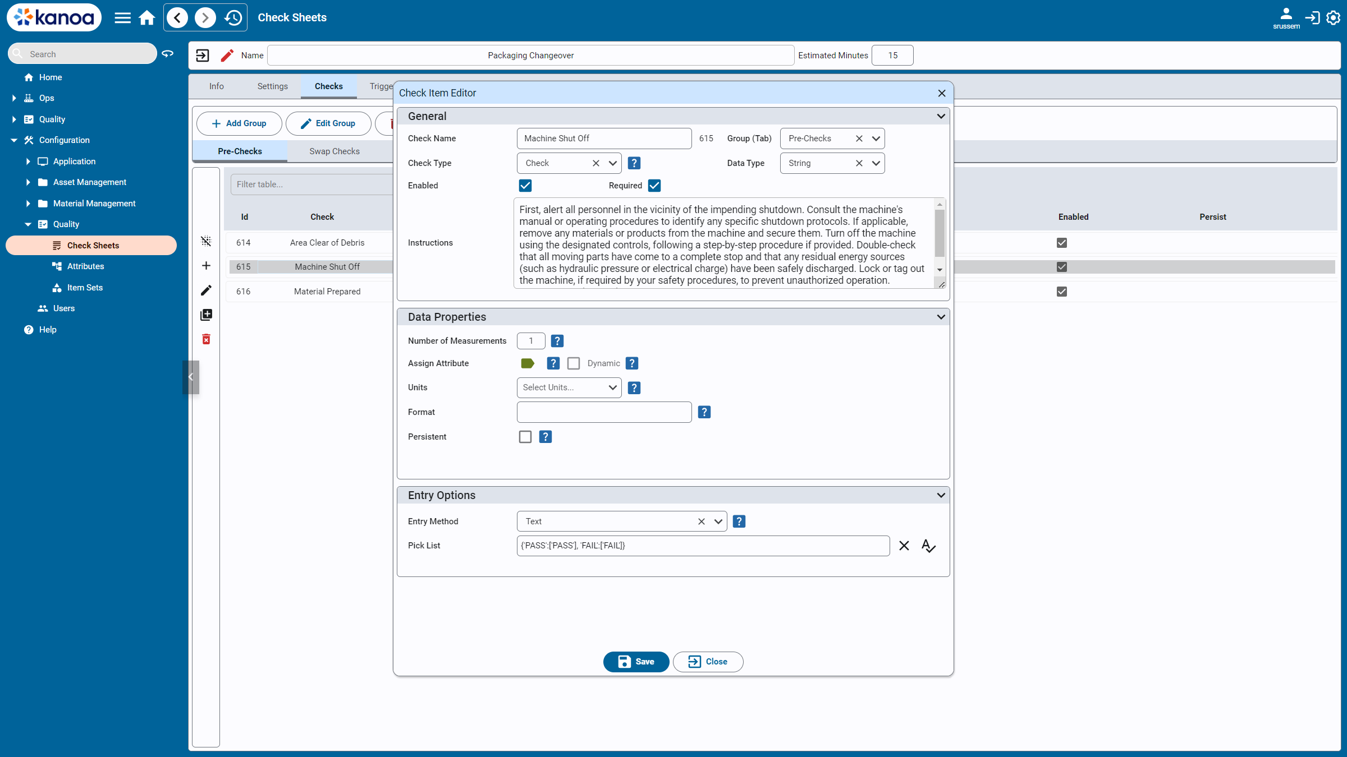Switch to the Pre-Checks tab
Screen dimensions: 1347x757
(x=240, y=151)
